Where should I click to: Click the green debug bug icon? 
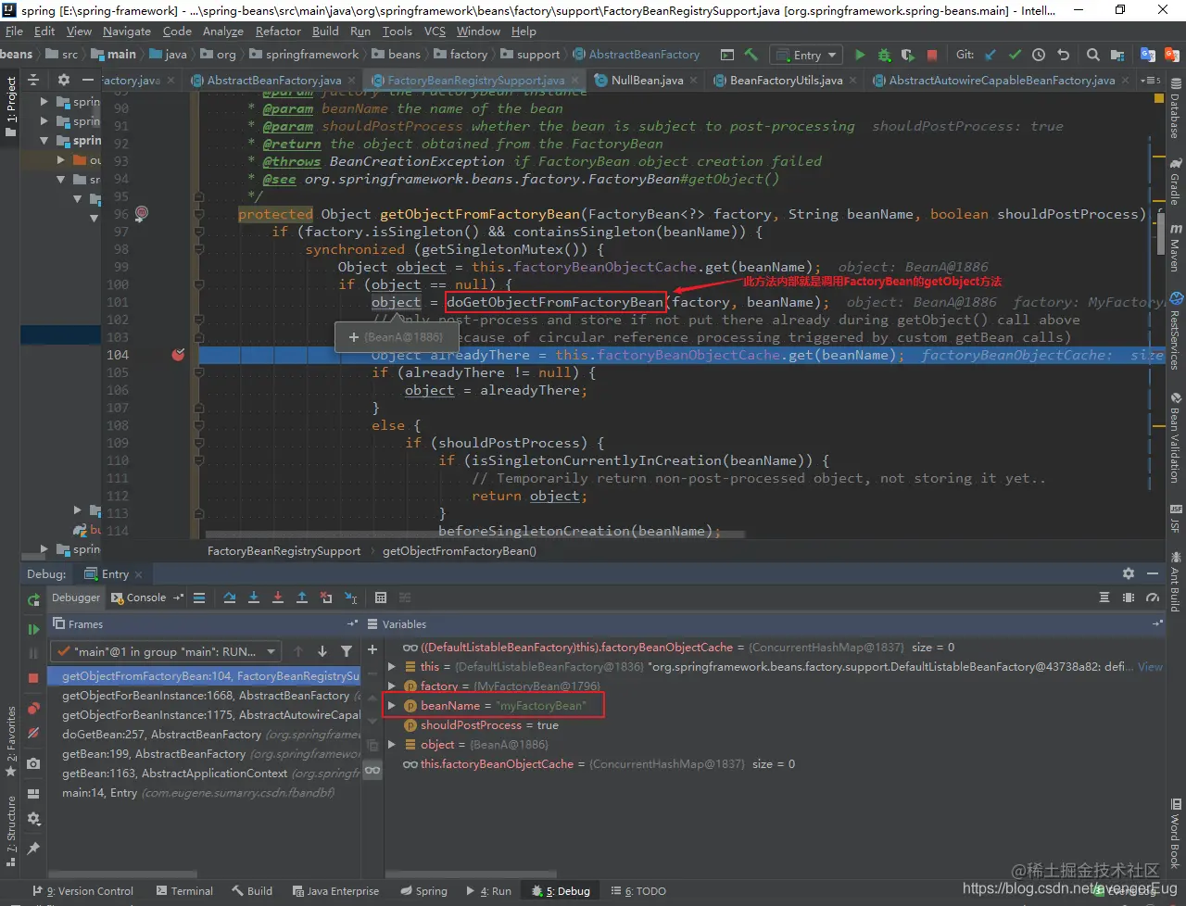(884, 55)
